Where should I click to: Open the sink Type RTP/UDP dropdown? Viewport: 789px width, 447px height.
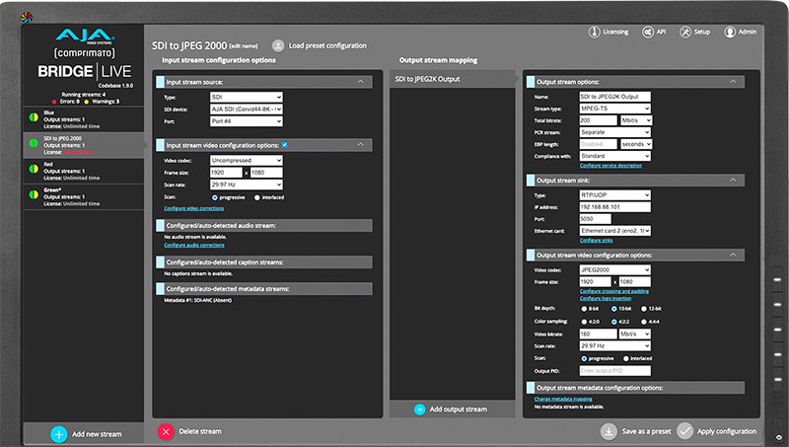(614, 194)
